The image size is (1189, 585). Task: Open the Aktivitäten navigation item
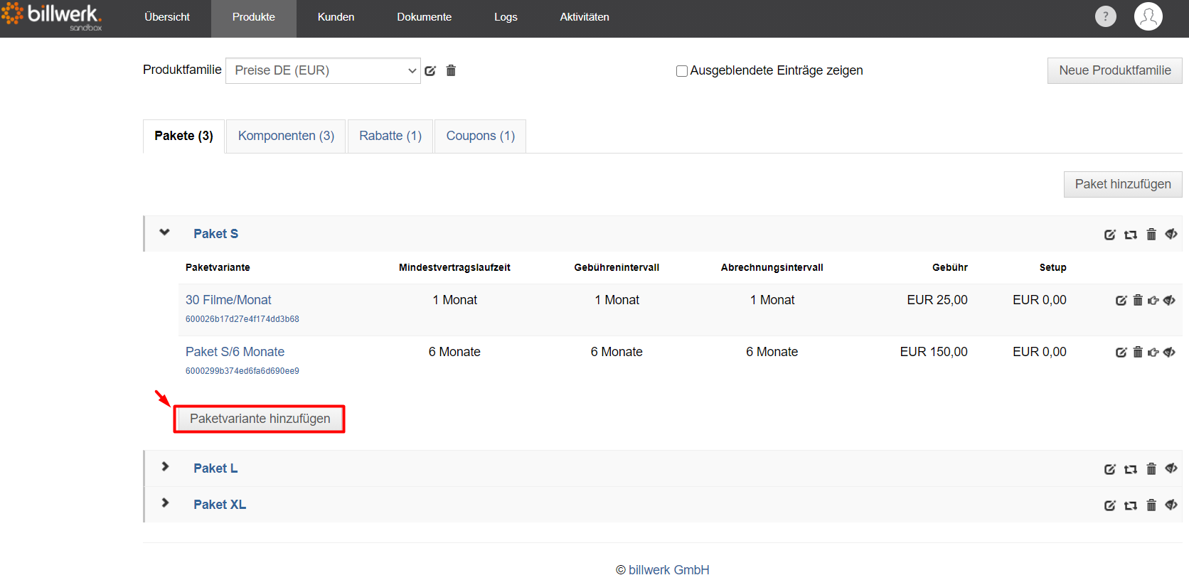(585, 17)
